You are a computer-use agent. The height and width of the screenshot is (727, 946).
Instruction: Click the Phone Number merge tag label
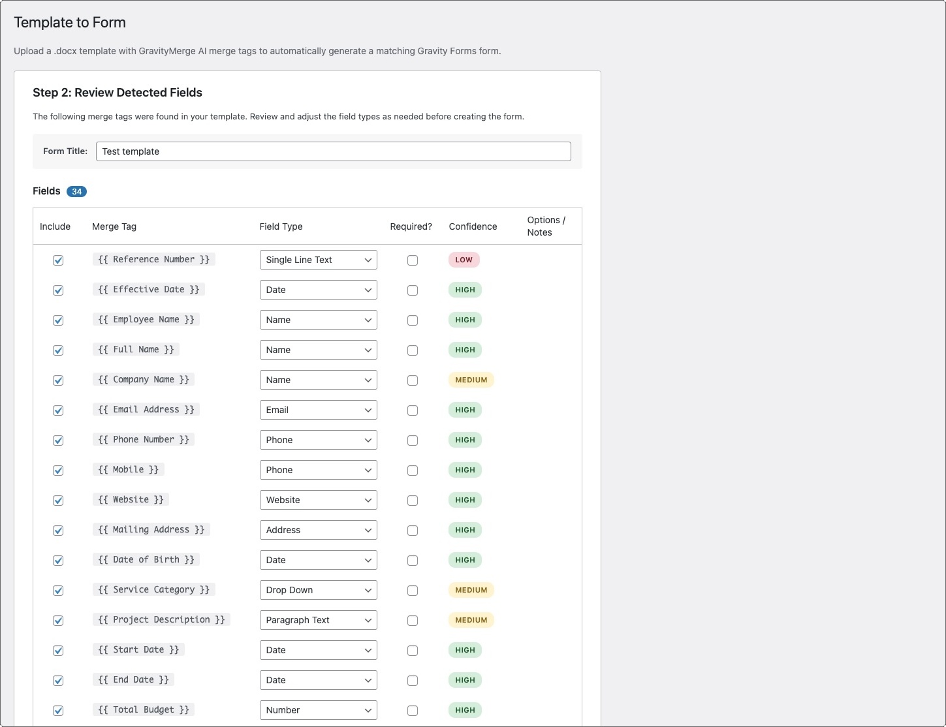point(144,440)
